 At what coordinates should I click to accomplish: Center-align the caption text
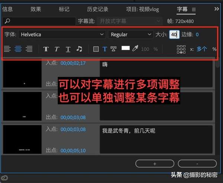[x=18, y=49]
